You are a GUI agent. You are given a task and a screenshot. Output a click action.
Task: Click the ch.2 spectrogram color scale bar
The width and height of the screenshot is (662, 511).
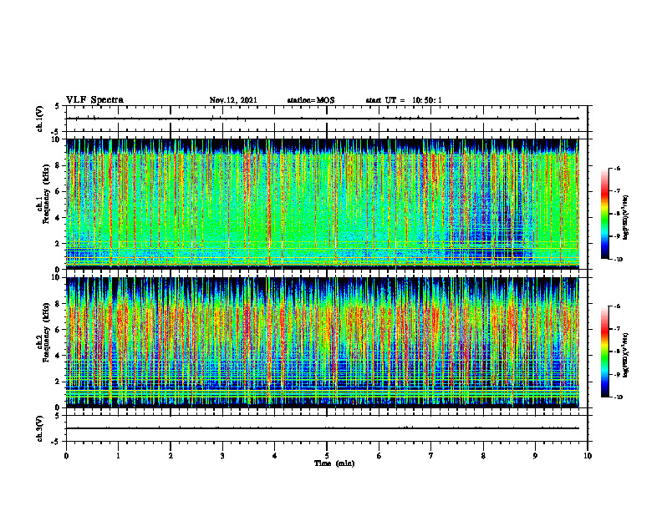tap(605, 352)
